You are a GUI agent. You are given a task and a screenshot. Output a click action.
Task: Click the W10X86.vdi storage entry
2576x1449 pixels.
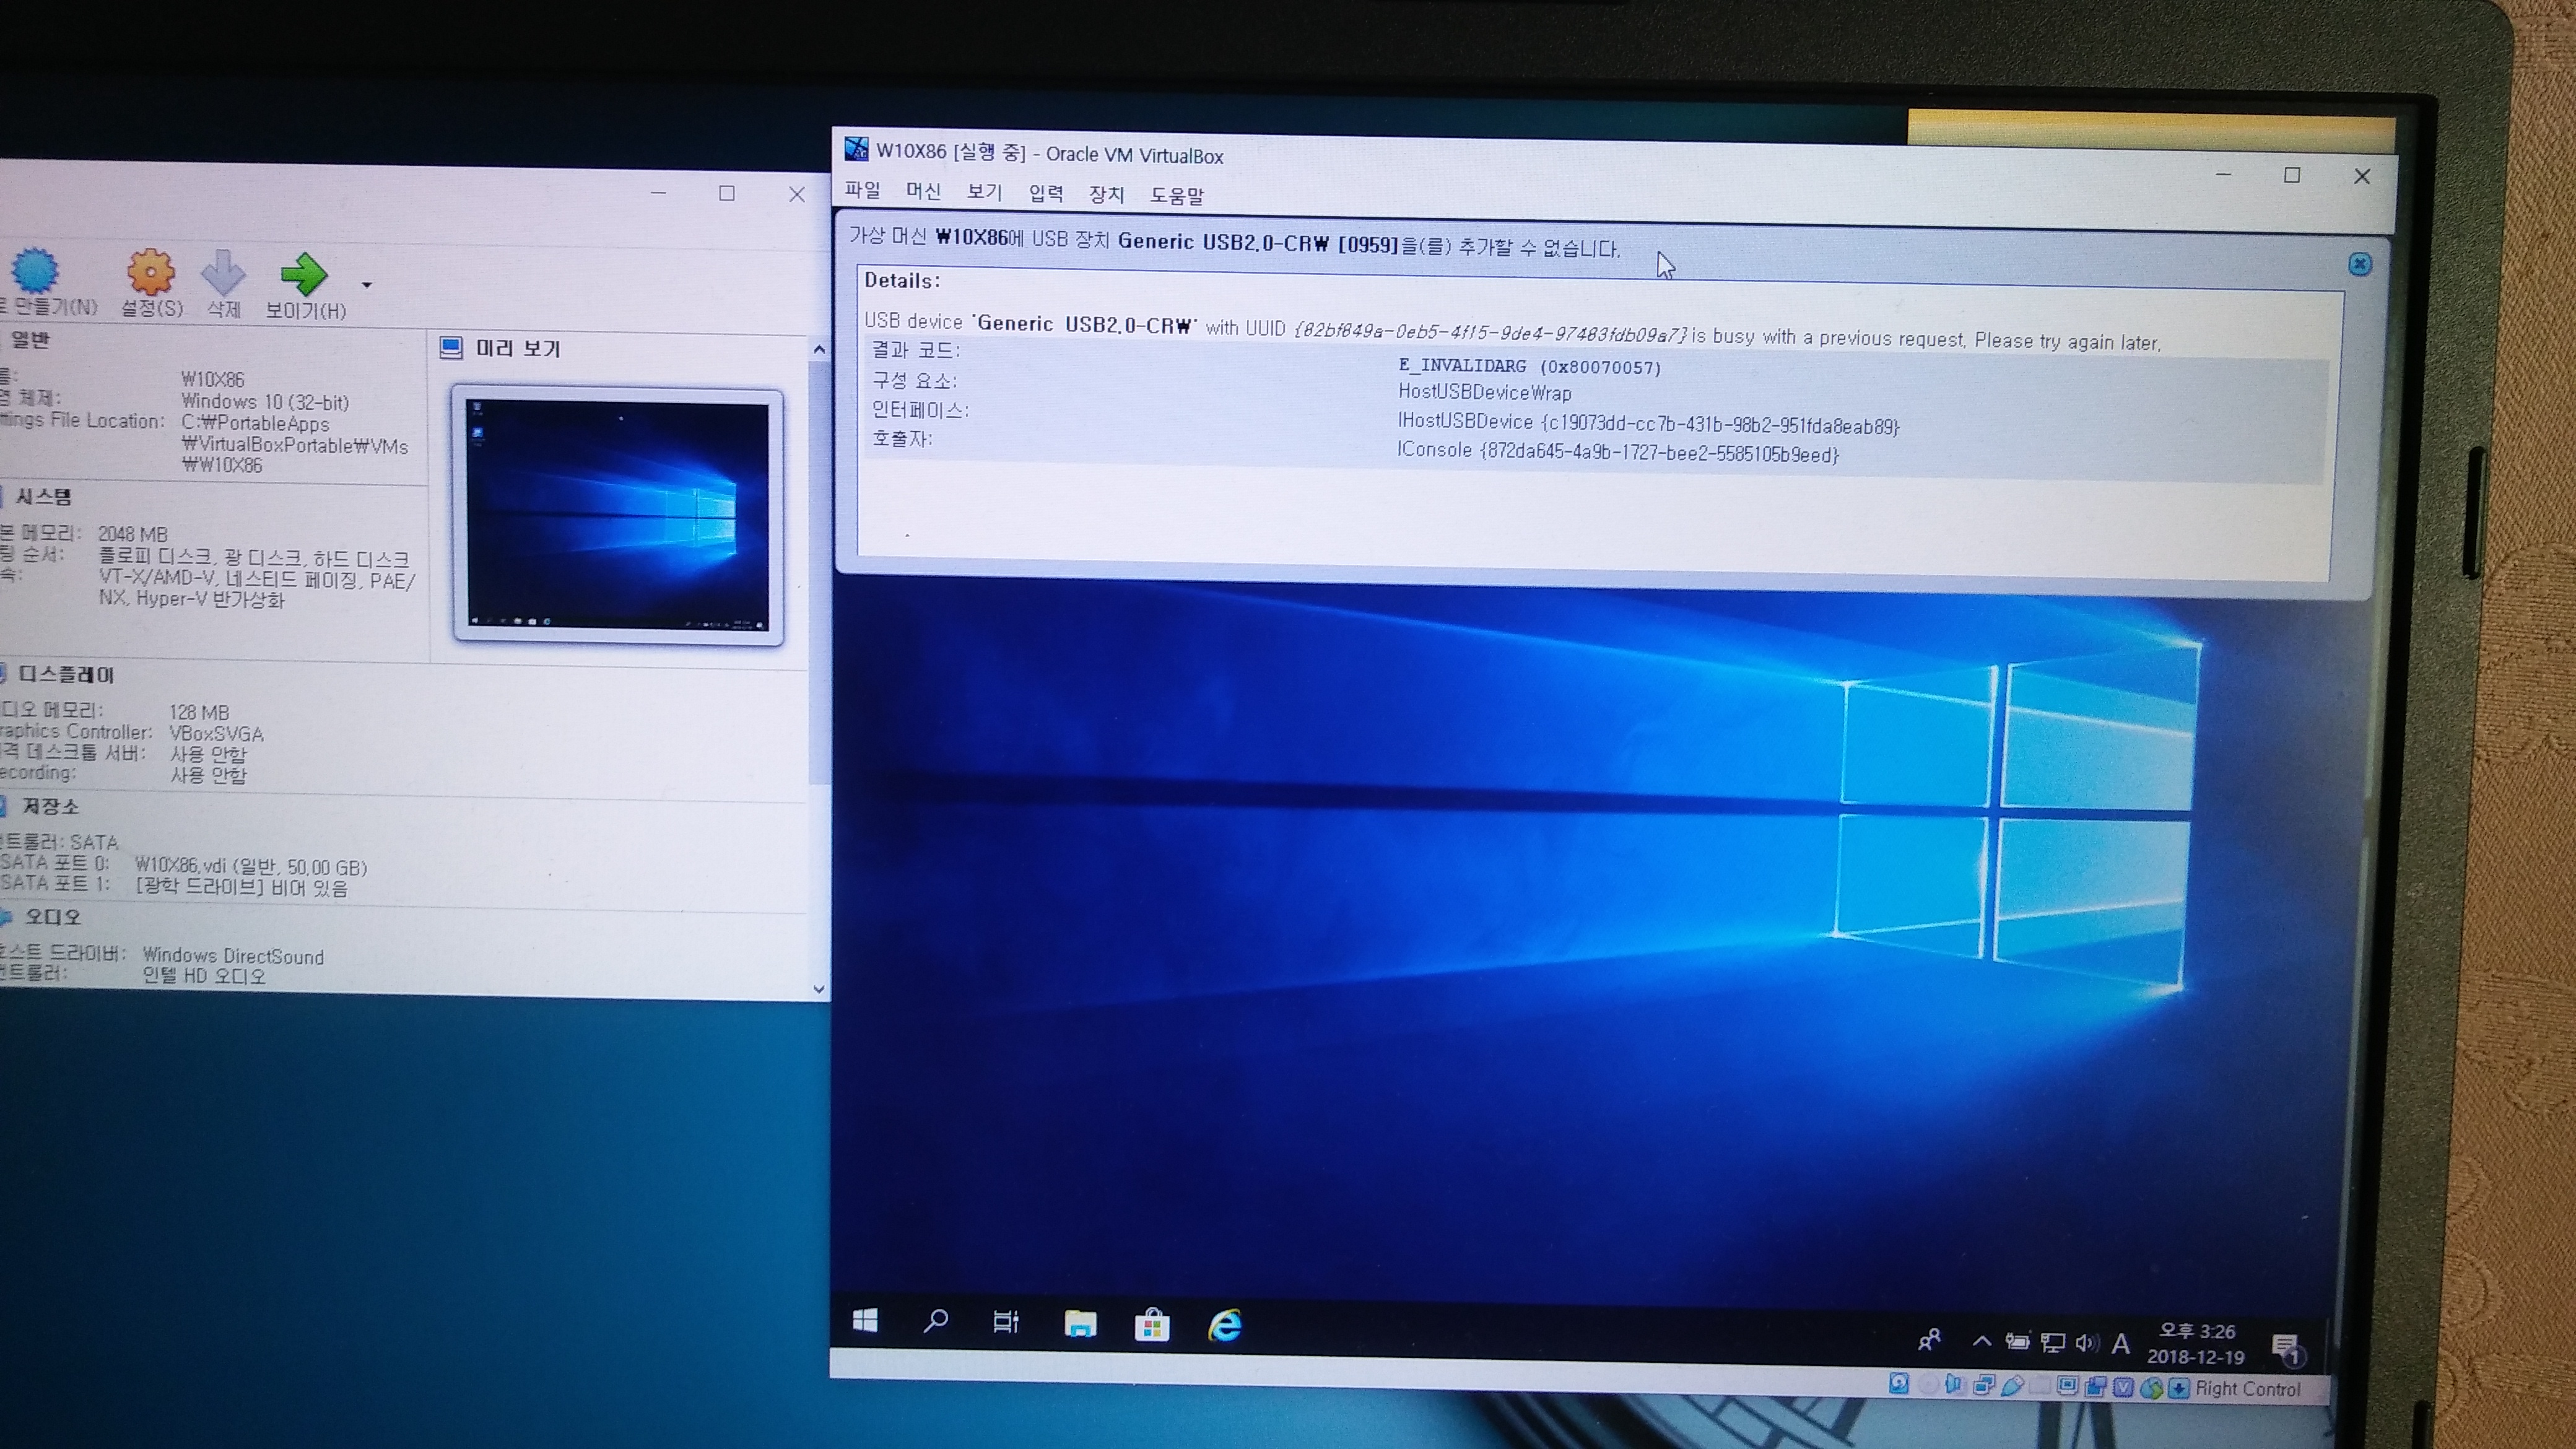click(251, 866)
